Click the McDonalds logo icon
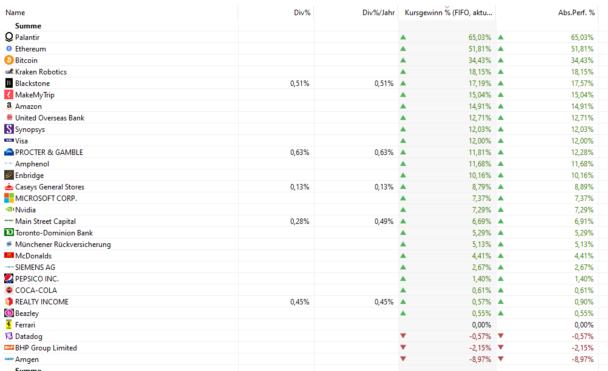This screenshot has height=371, width=608. pyautogui.click(x=9, y=255)
